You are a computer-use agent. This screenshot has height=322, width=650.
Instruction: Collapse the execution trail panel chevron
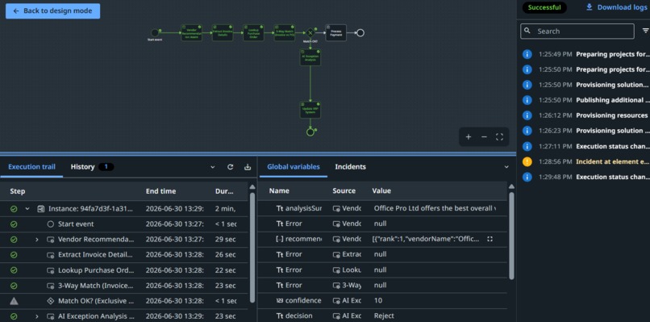pyautogui.click(x=213, y=167)
